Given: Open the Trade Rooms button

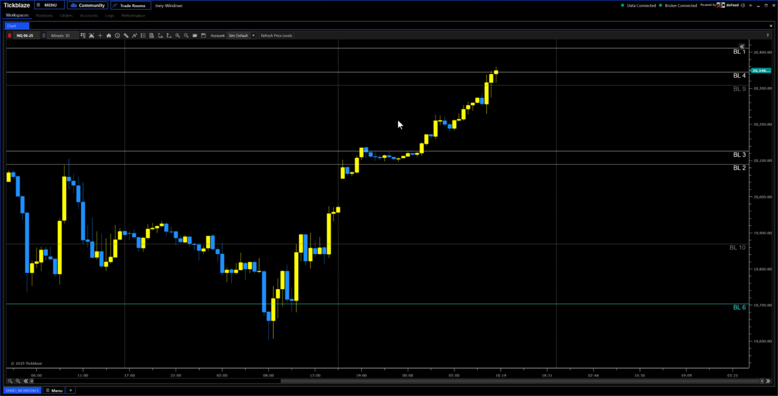Looking at the screenshot, I should [x=131, y=5].
